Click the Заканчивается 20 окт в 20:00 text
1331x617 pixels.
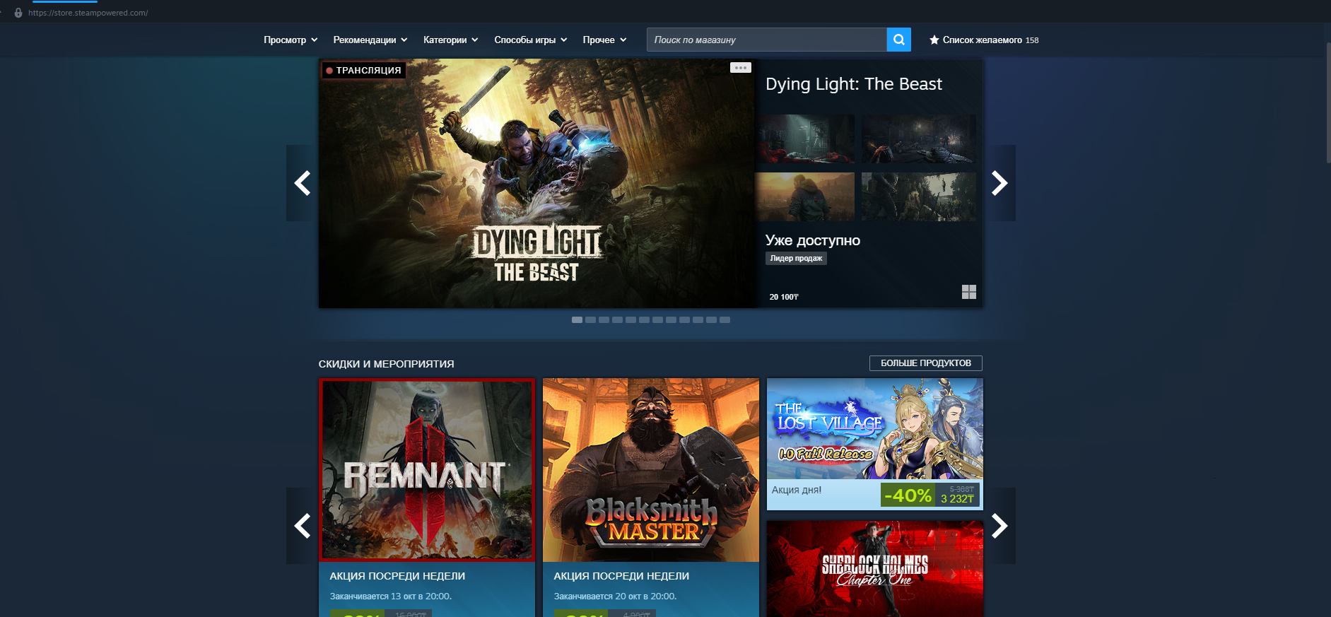[x=615, y=597]
